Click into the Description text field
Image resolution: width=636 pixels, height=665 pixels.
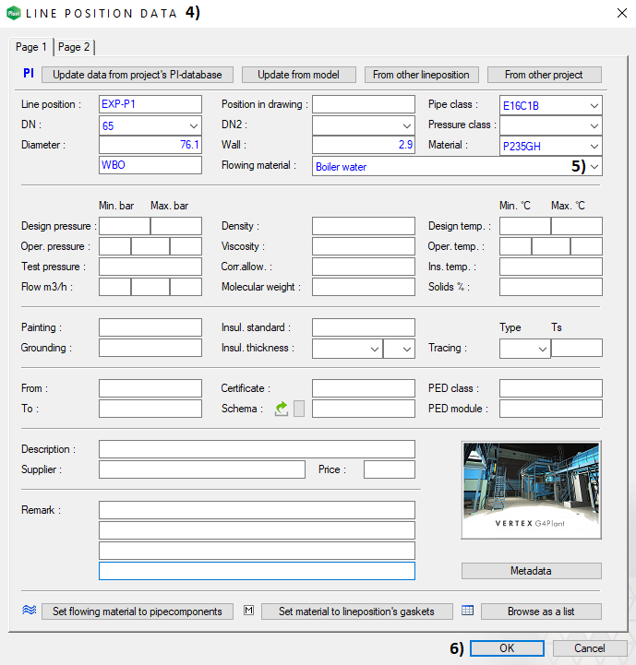pos(257,449)
